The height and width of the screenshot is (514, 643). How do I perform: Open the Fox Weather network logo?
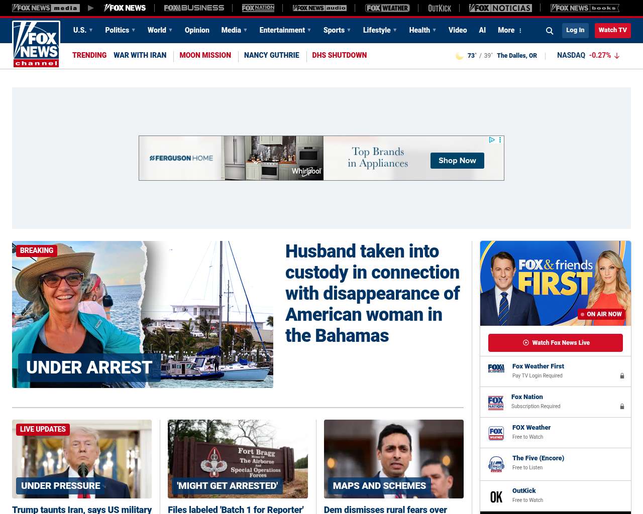pyautogui.click(x=387, y=8)
